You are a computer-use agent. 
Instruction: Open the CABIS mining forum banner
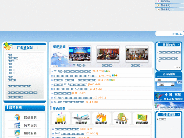tap(169, 106)
